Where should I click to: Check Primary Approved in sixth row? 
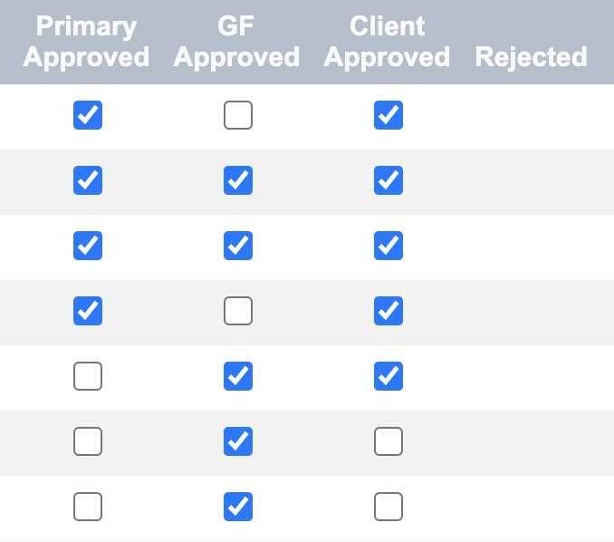[88, 441]
